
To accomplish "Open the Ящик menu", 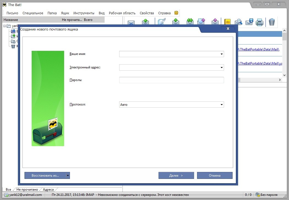I will (x=65, y=13).
